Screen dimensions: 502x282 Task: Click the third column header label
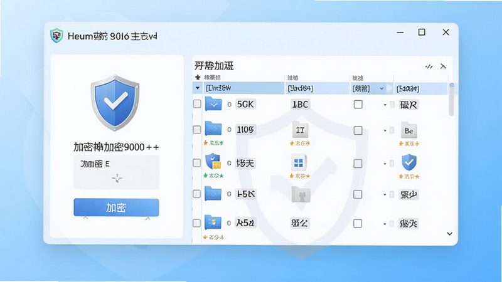click(358, 78)
